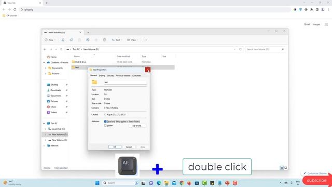Refresh the File Explorer address bar
This screenshot has height=187, width=332.
tap(240, 49)
